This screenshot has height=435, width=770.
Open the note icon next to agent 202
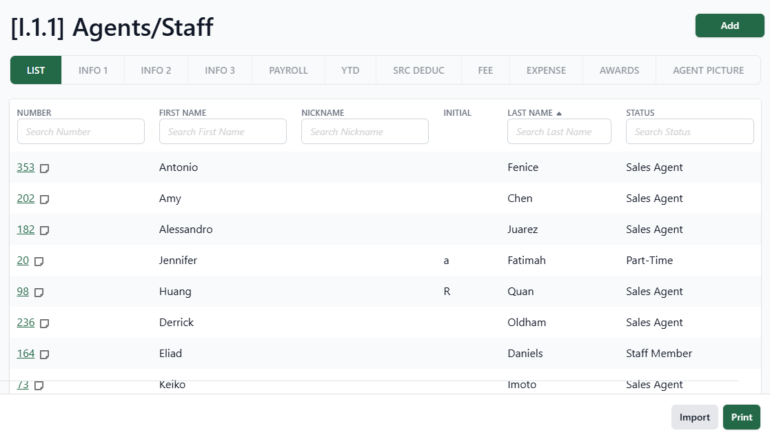[44, 199]
